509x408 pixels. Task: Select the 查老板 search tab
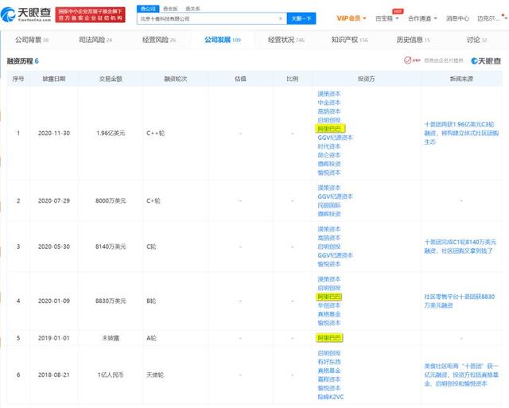(x=170, y=9)
